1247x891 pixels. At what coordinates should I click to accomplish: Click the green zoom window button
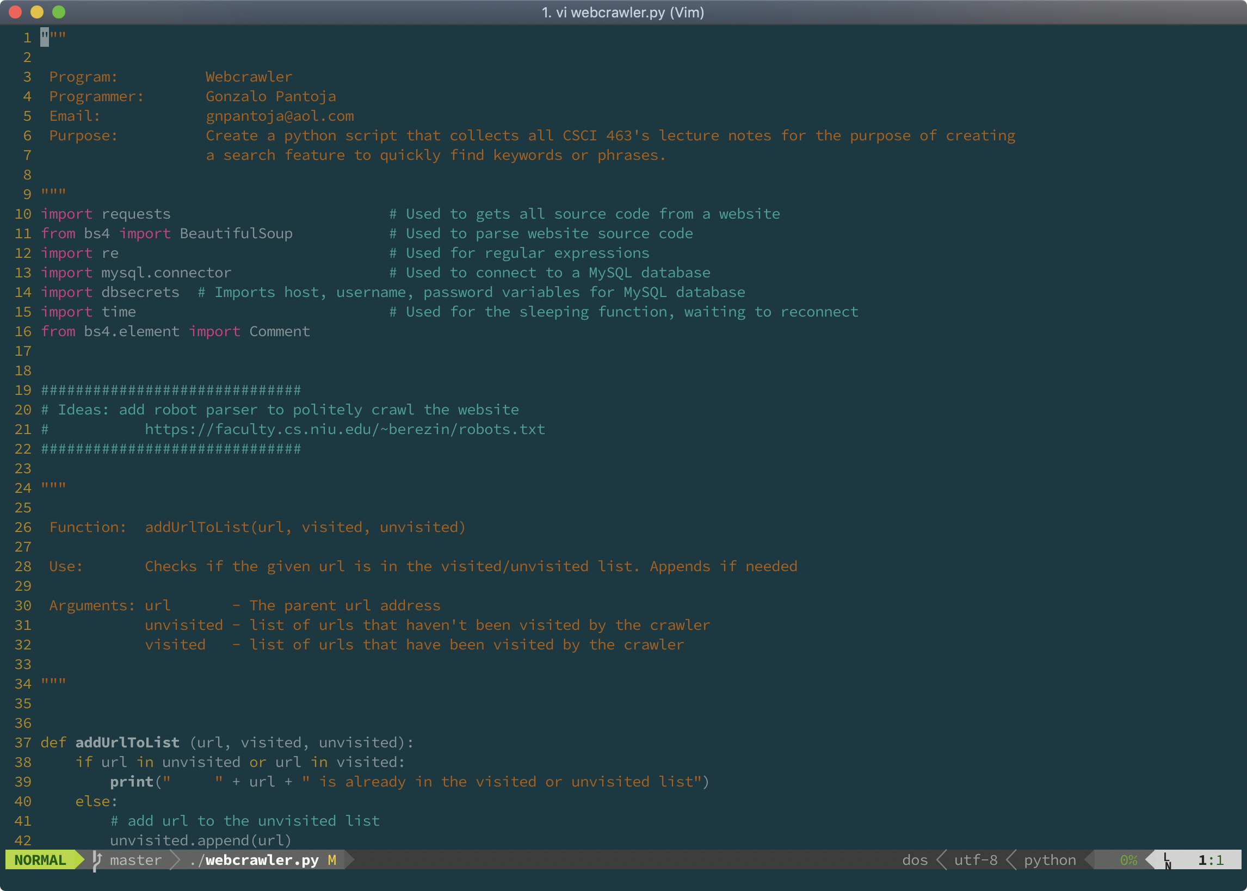tap(59, 12)
